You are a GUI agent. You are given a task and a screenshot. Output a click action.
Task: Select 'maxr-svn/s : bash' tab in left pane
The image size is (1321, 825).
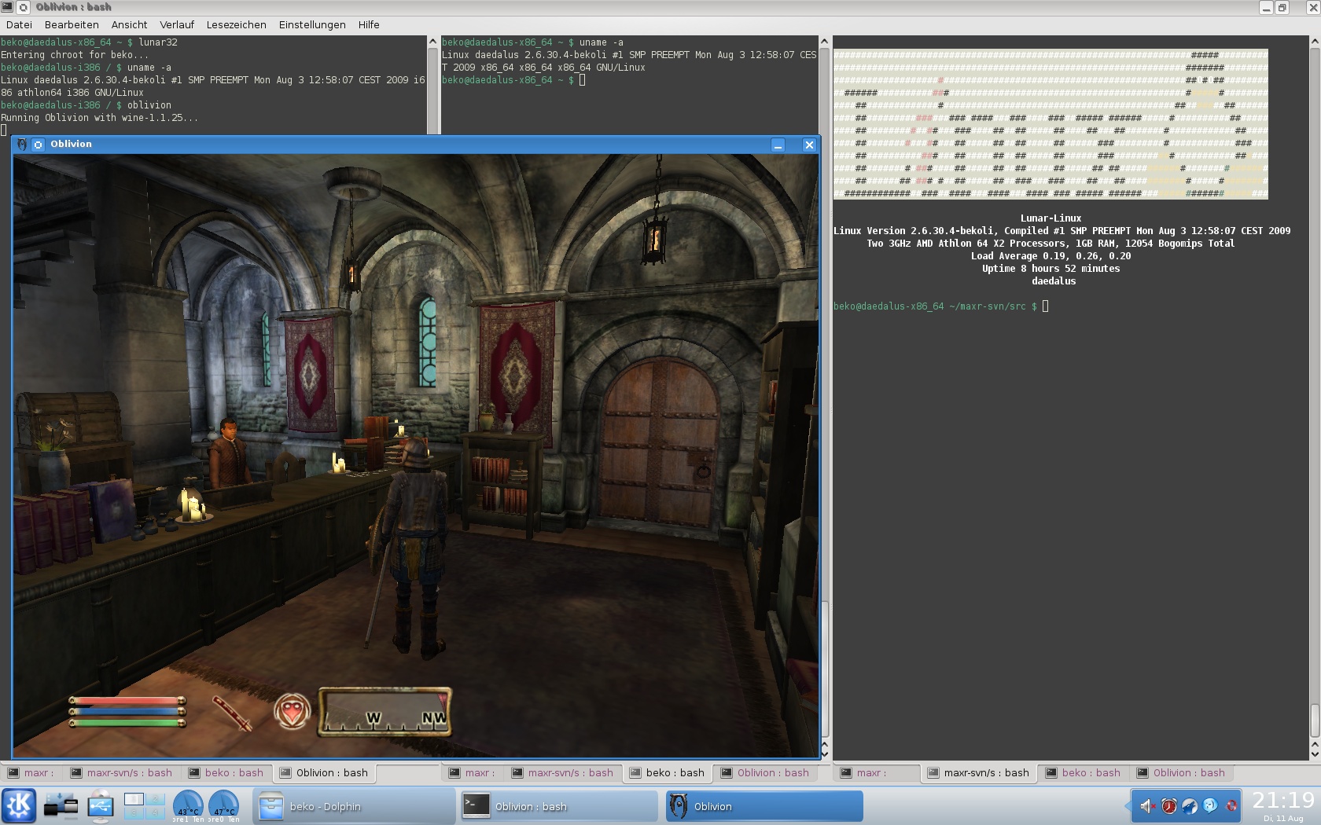[x=122, y=773]
